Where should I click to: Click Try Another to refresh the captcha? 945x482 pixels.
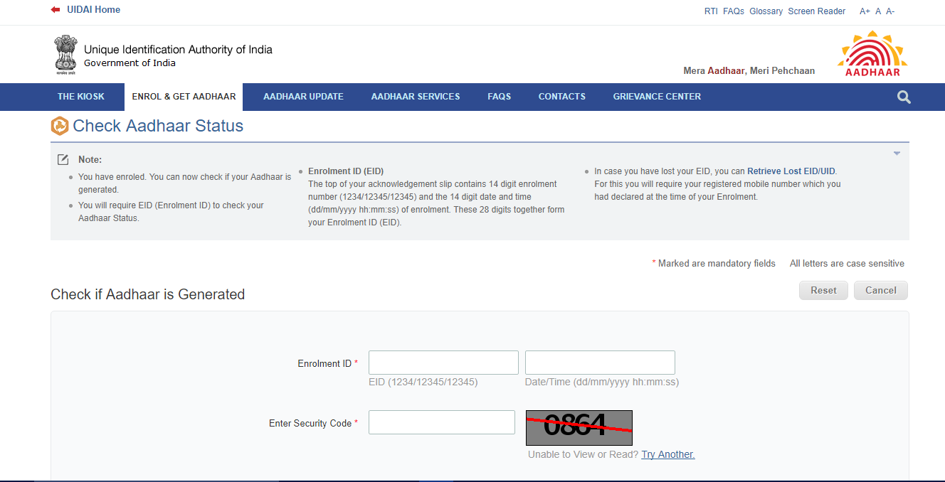(x=667, y=454)
